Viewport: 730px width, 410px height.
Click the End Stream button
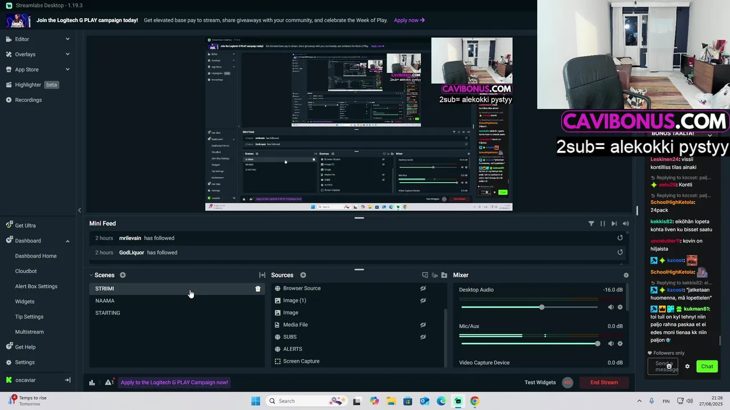click(x=604, y=383)
